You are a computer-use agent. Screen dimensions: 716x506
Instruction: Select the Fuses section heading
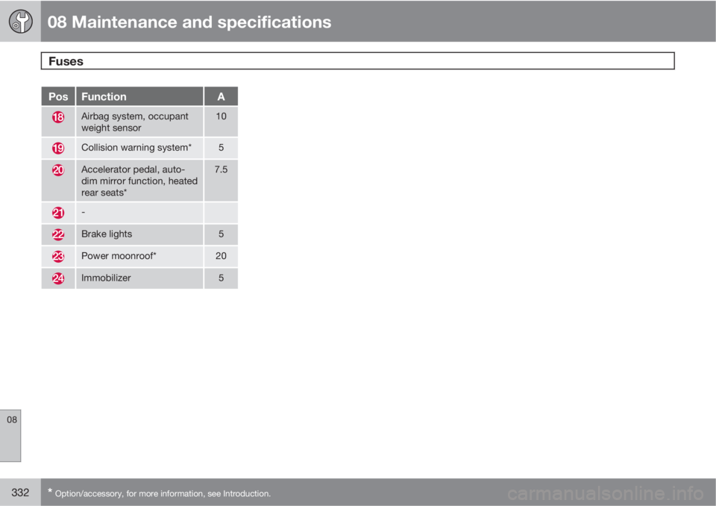tap(66, 61)
